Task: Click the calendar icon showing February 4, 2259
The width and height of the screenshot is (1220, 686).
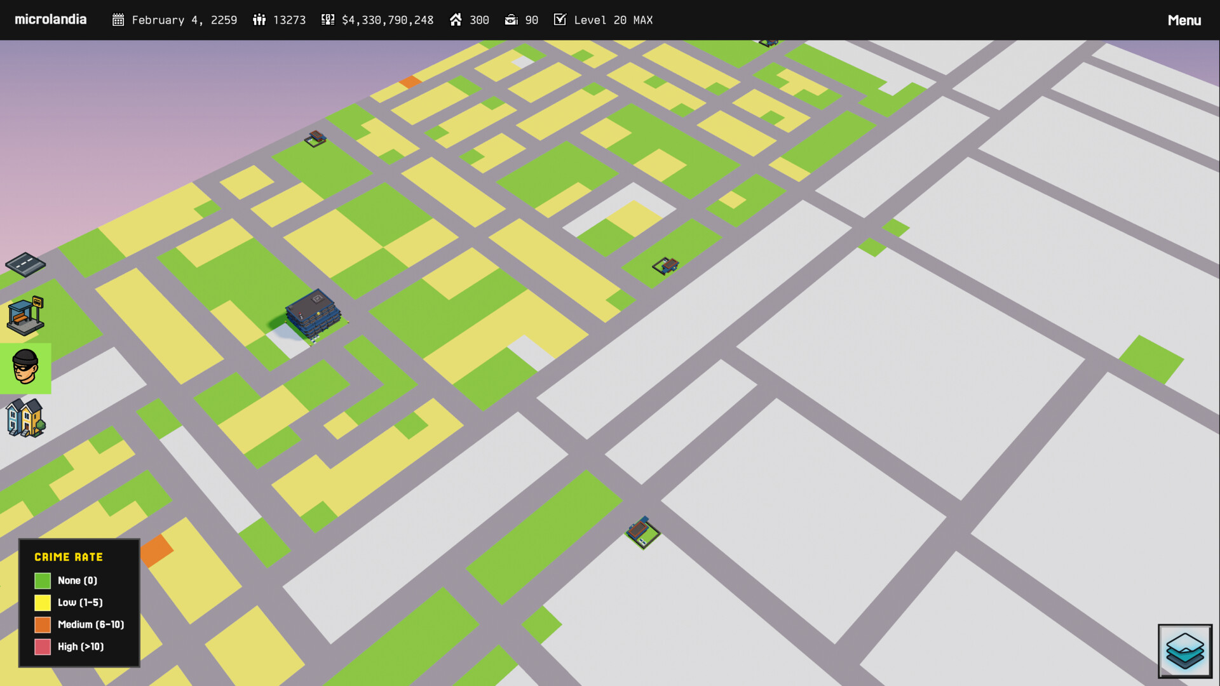Action: [x=118, y=20]
